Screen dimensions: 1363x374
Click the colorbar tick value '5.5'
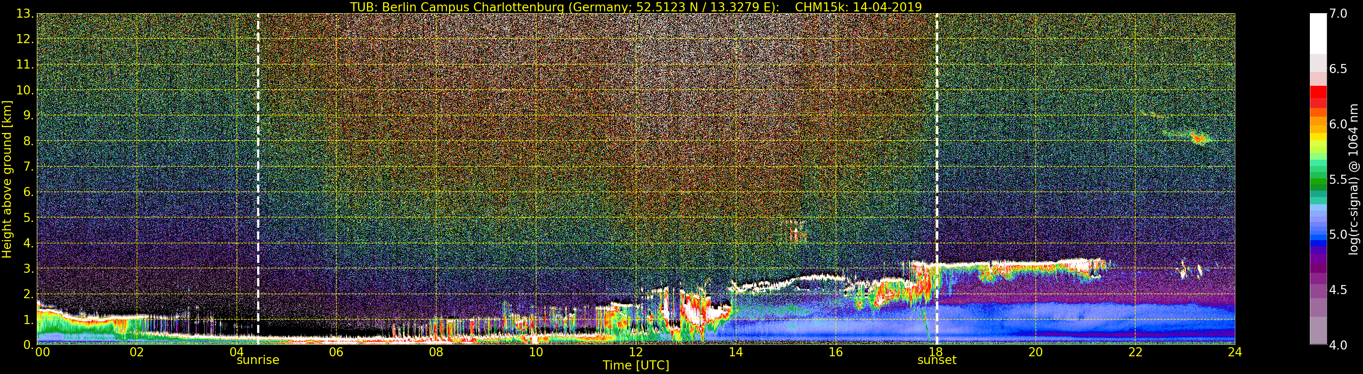pos(1338,179)
